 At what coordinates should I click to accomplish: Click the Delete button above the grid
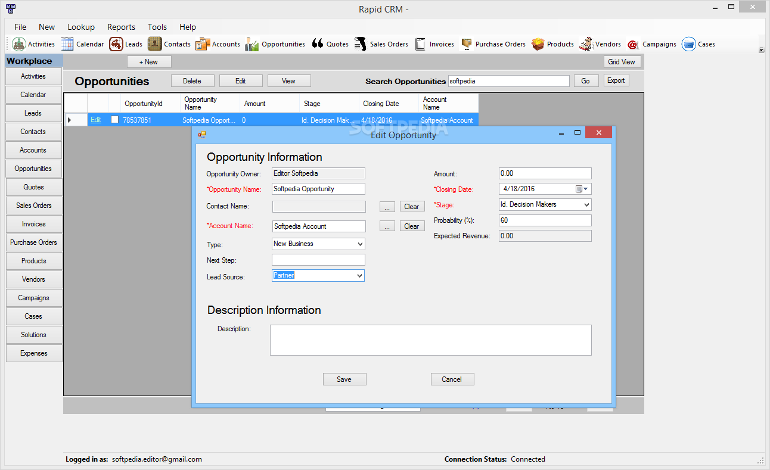coord(192,81)
